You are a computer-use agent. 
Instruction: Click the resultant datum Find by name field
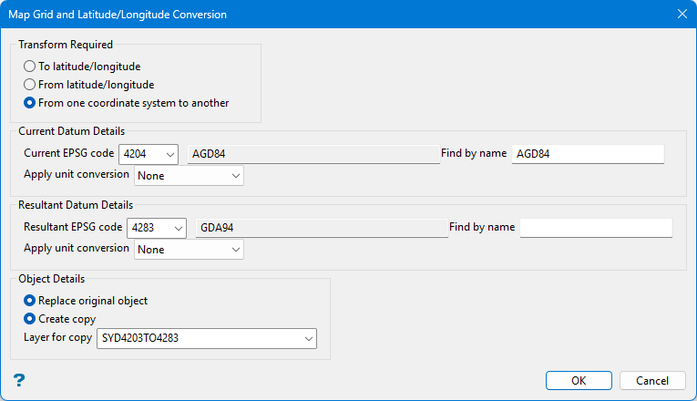click(596, 228)
